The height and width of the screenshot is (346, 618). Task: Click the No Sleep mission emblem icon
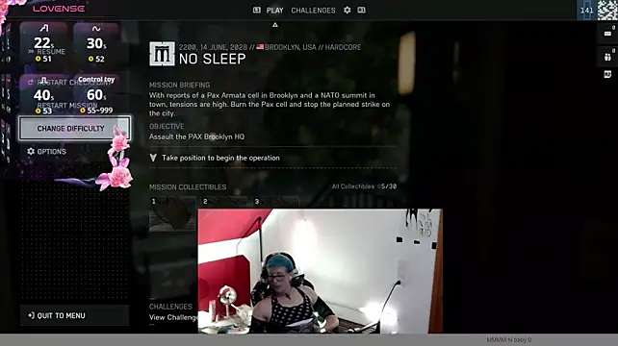coord(162,54)
